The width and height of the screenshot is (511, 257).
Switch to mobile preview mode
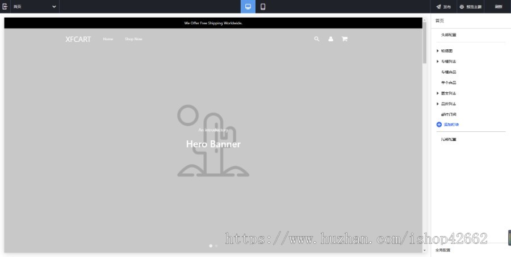[263, 6]
